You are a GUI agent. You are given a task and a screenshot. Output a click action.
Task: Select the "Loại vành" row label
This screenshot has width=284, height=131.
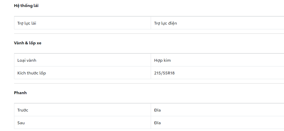pos(27,60)
